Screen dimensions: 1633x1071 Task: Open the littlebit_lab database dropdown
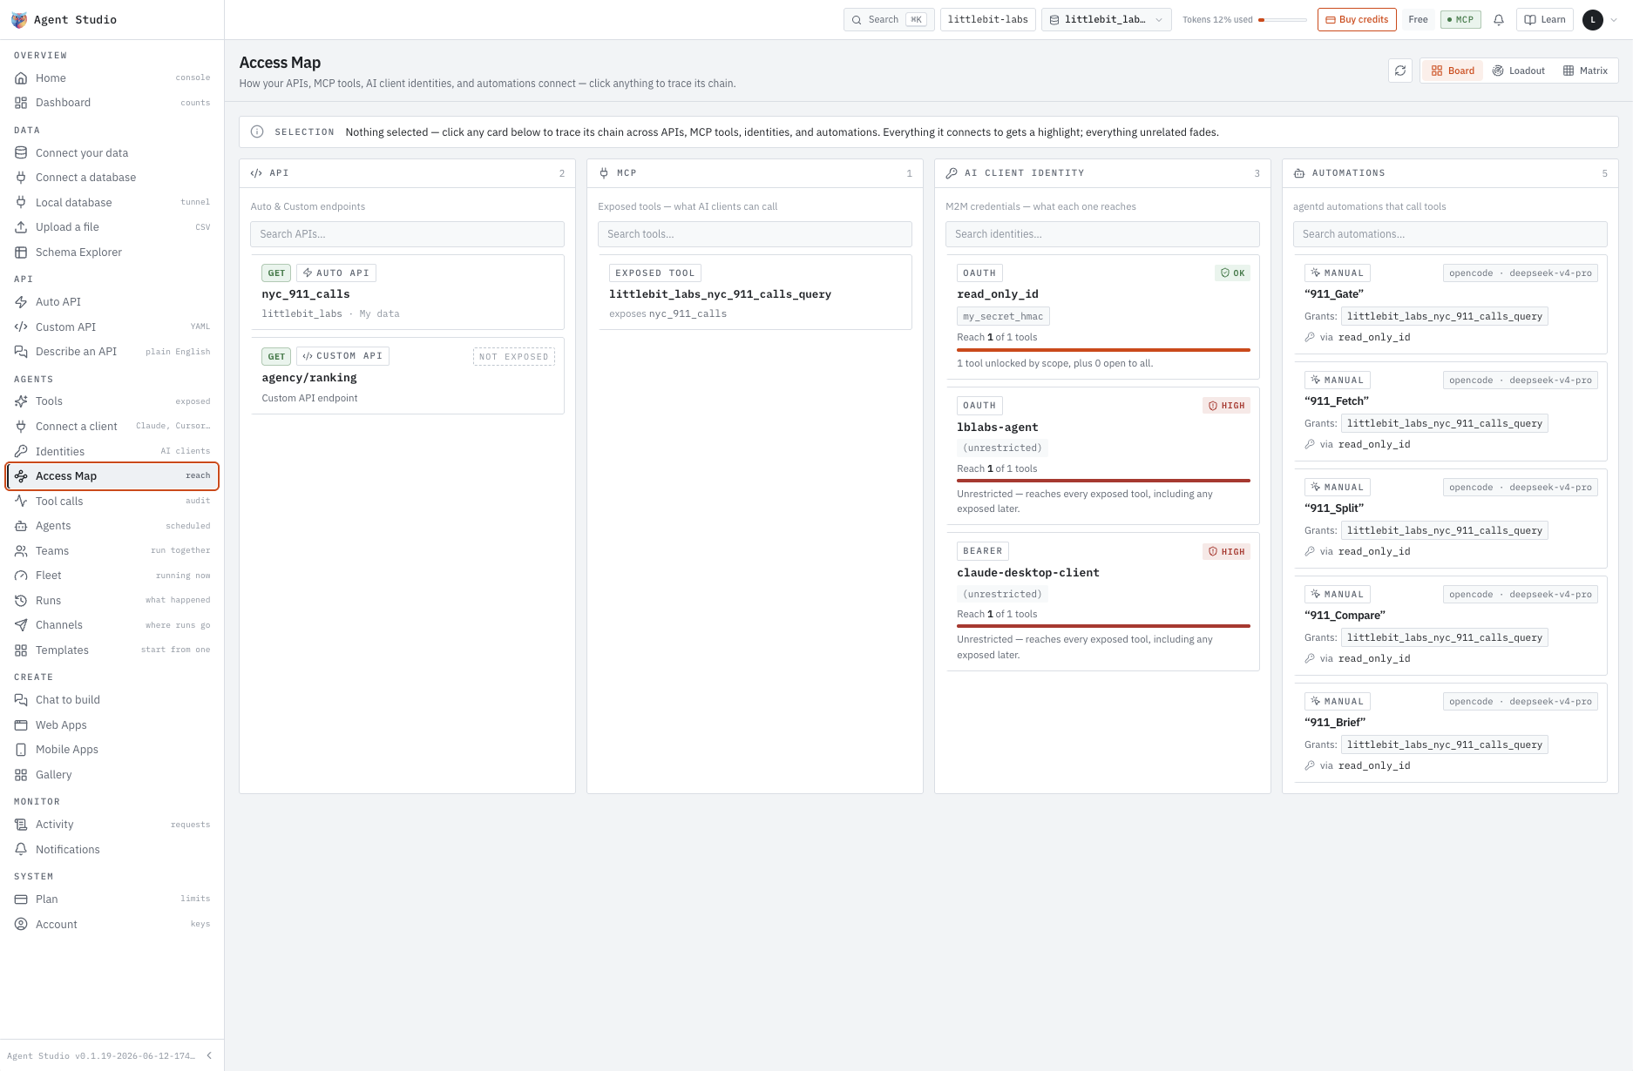(x=1107, y=19)
